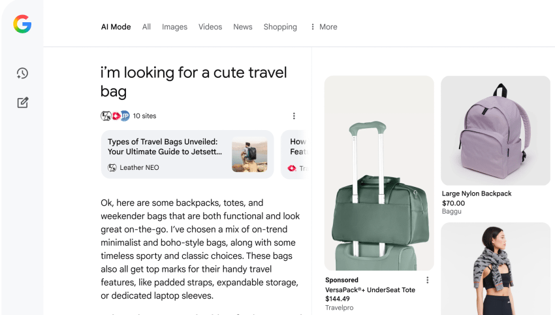
Task: Start a new search with edit icon
Action: pyautogui.click(x=22, y=103)
